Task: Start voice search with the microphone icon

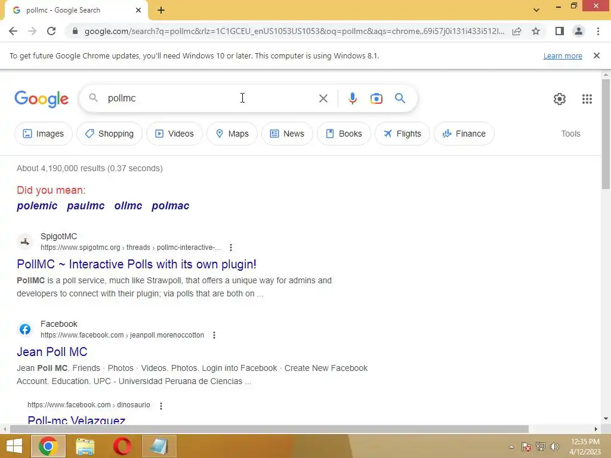Action: [x=352, y=98]
